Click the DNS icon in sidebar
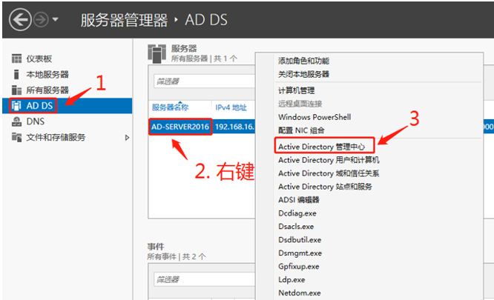 tap(17, 121)
